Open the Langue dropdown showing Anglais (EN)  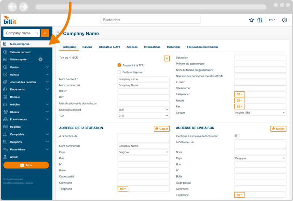pos(260,113)
